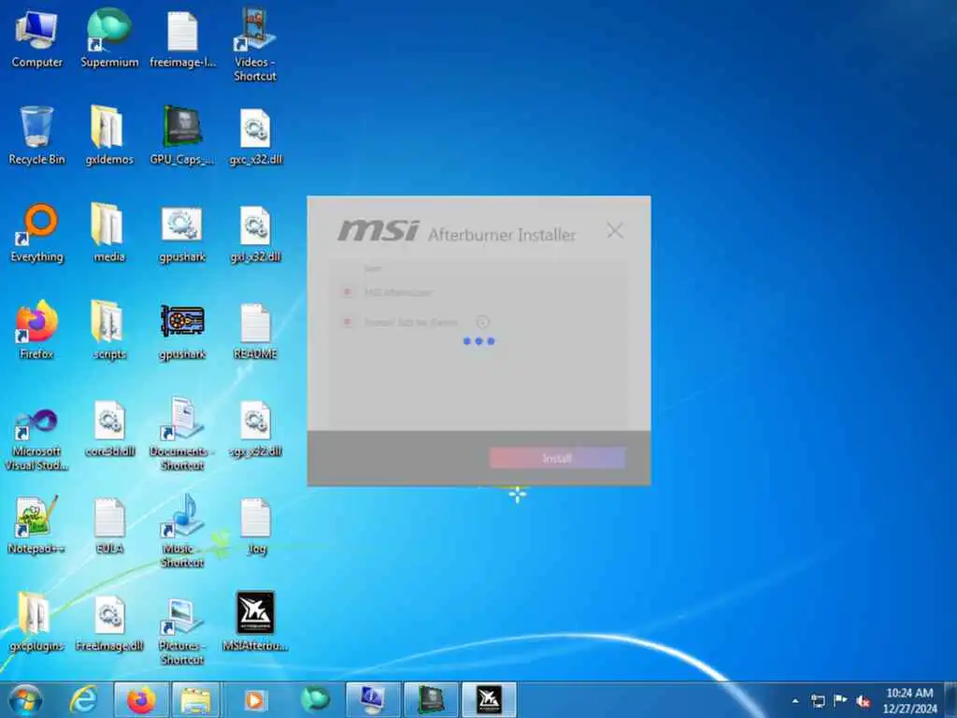Screen dimensions: 957x718
Task: Open Supermium from the taskbar
Action: point(315,699)
